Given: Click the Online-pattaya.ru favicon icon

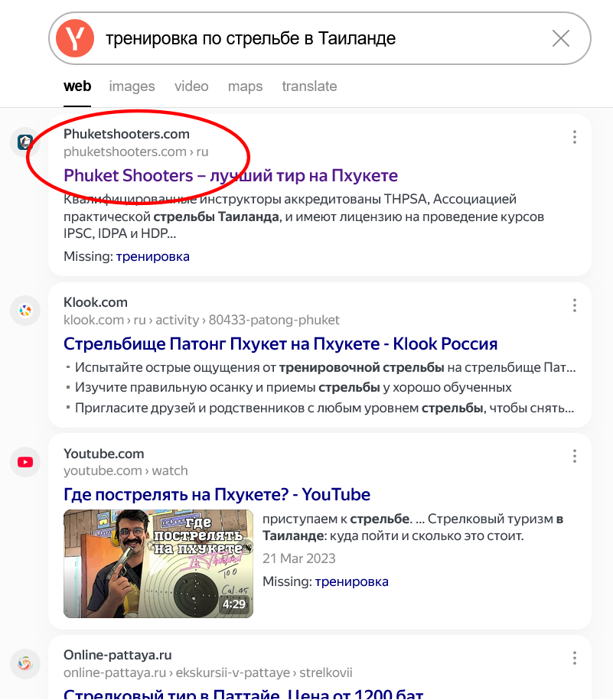Looking at the screenshot, I should coord(25,664).
